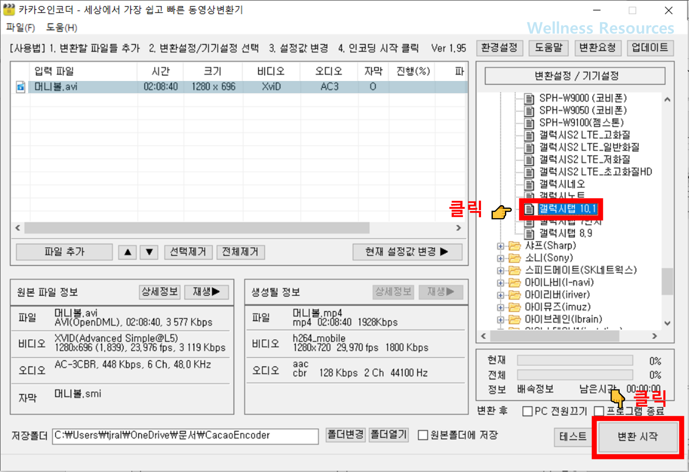Viewport: 689px width, 472px height.
Task: Click 파일 추가 to add files
Action: [x=64, y=252]
